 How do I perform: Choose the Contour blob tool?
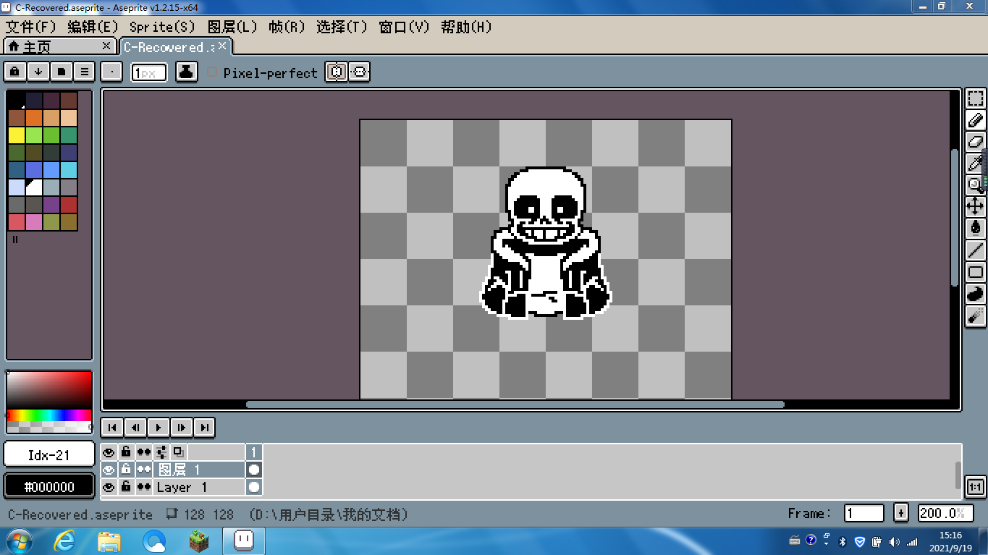[976, 294]
